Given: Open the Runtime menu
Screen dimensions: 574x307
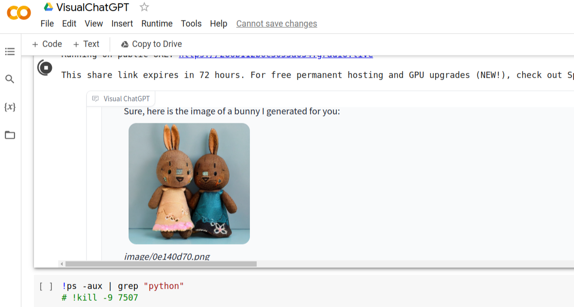Looking at the screenshot, I should point(157,24).
